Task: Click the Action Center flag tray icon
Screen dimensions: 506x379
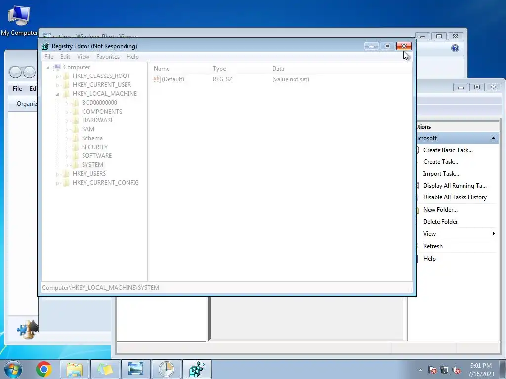Action: 432,370
